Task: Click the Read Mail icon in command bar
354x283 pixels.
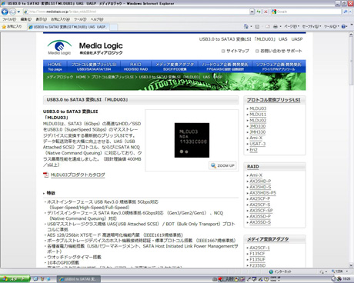Action: click(268, 26)
